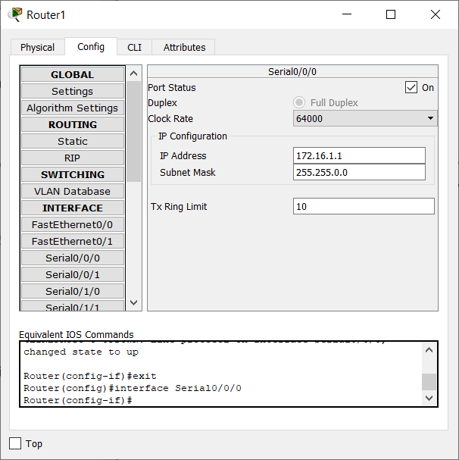Open the CLI tab
The image size is (459, 460).
point(134,47)
